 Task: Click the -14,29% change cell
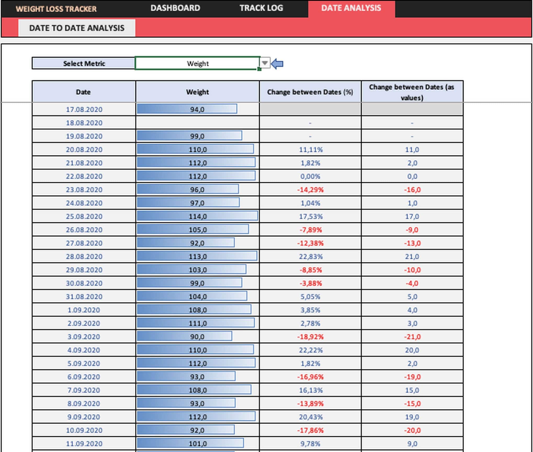pyautogui.click(x=310, y=189)
